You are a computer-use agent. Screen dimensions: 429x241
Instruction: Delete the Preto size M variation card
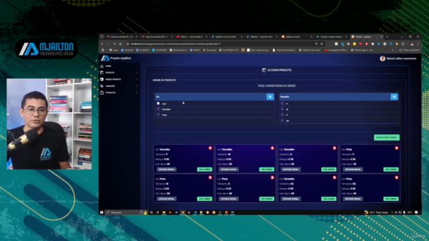click(x=210, y=177)
